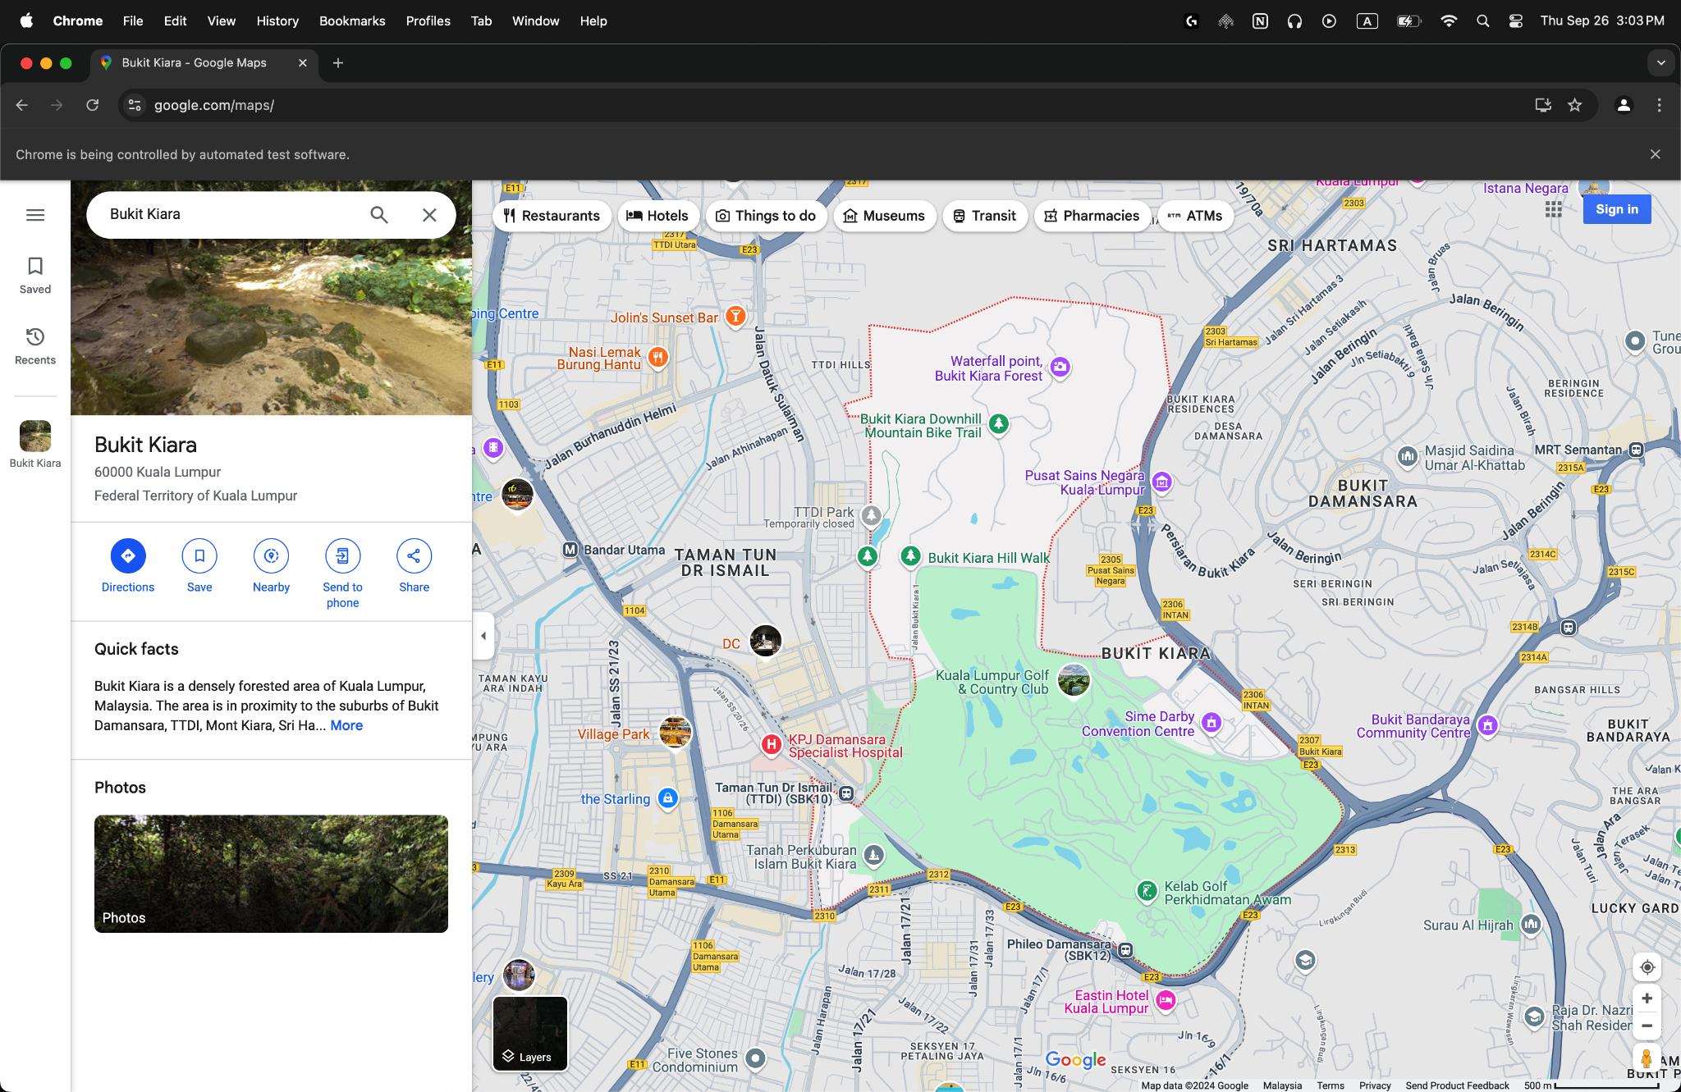
Task: Get Directions to Bukit Kiara
Action: point(128,566)
